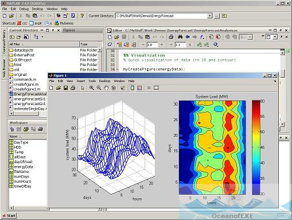Image resolution: width=292 pixels, height=220 pixels.
Task: Open the directory view options dropdown arrow
Action: coord(42,37)
